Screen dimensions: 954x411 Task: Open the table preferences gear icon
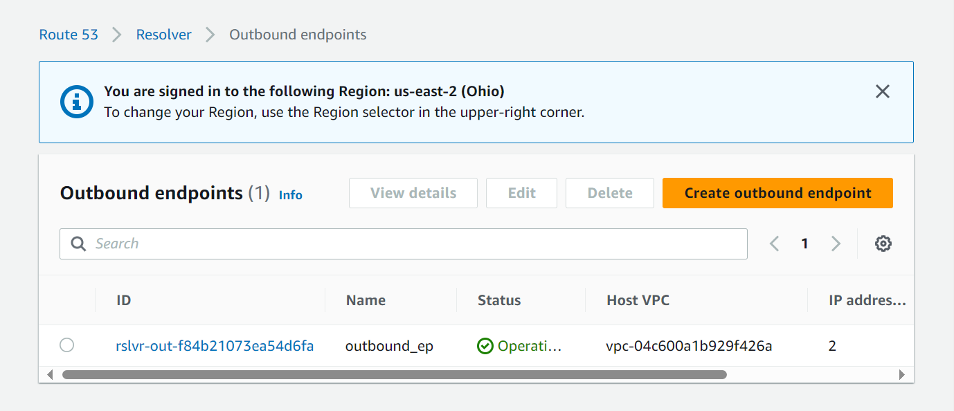click(x=883, y=244)
